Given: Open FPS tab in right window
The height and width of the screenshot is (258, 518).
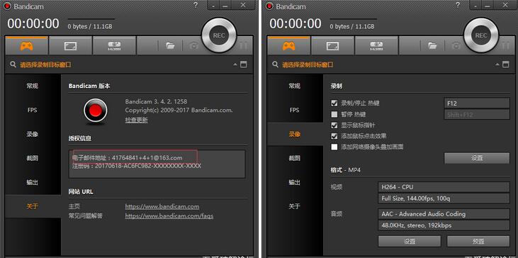Looking at the screenshot, I should (295, 110).
